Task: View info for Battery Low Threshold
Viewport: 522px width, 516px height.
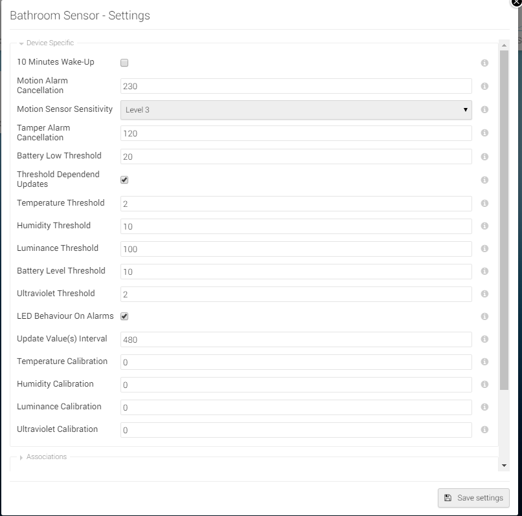Action: pos(484,156)
